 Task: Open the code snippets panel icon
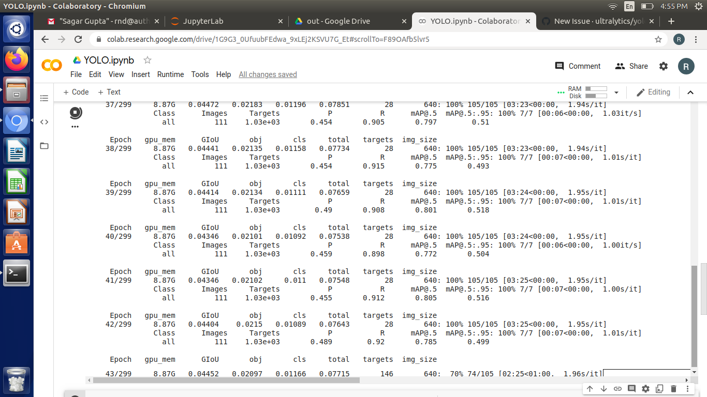44,122
